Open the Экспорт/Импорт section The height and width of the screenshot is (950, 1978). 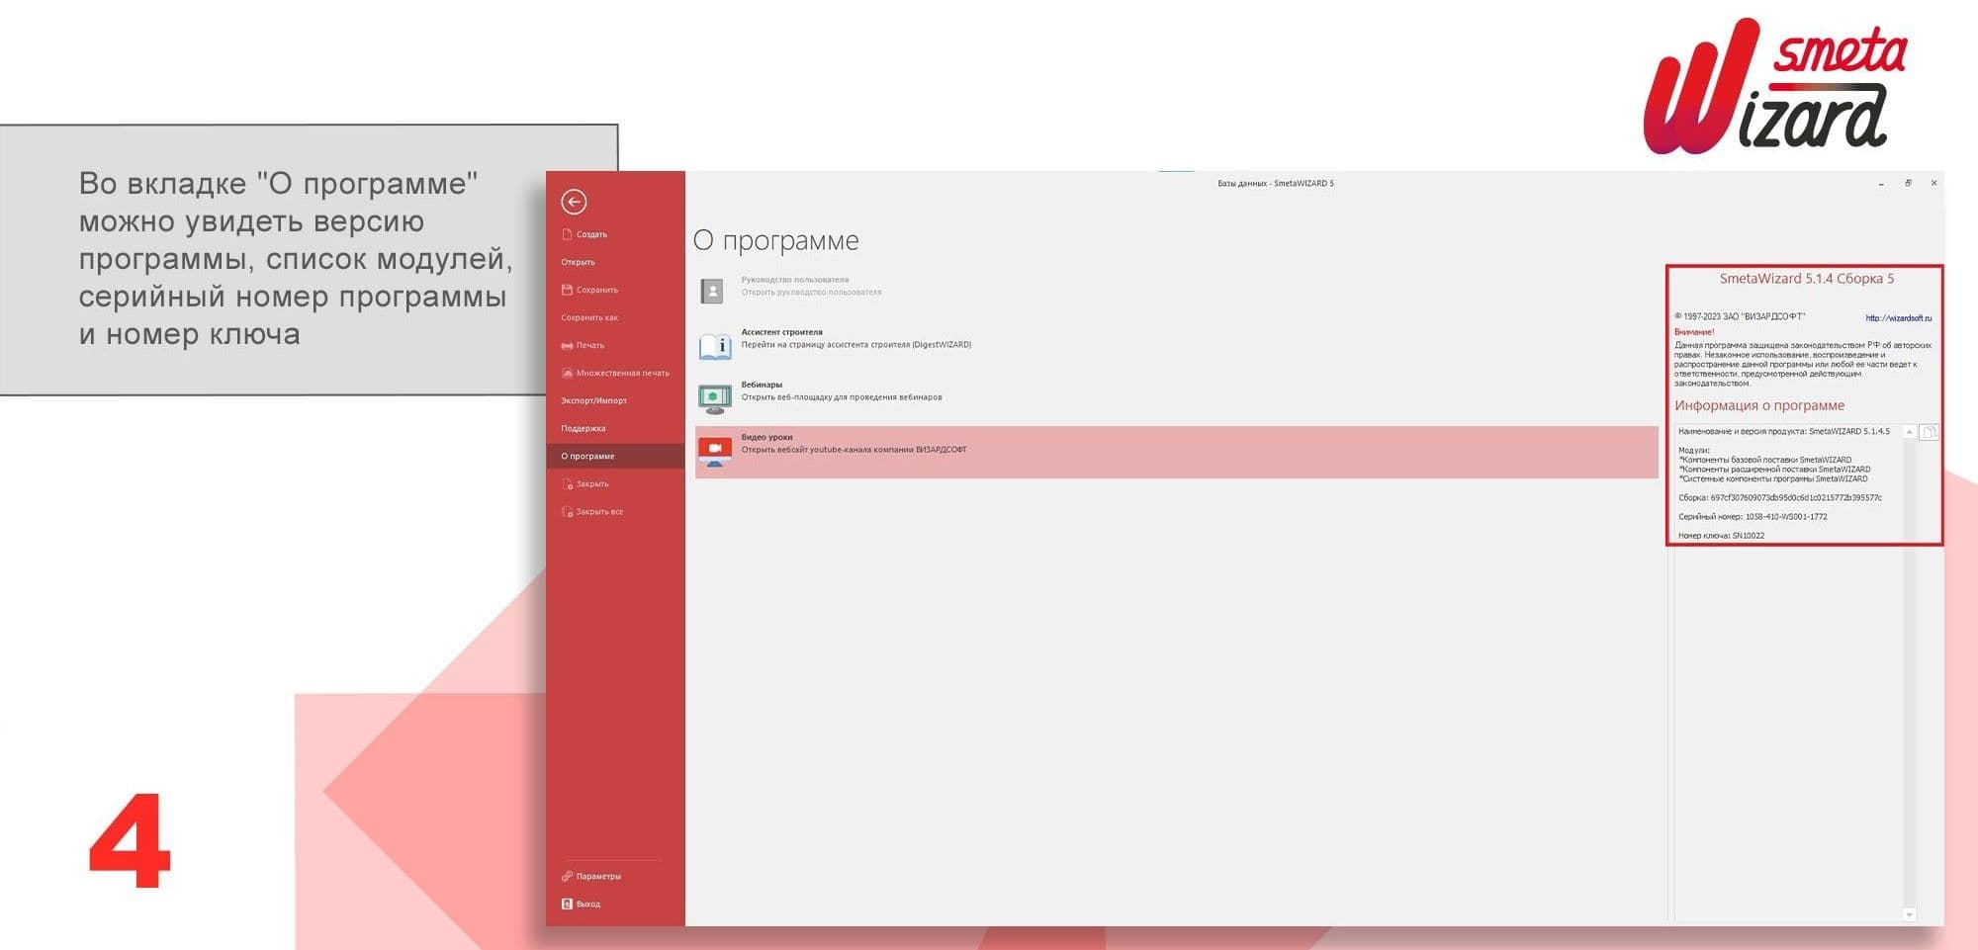[593, 400]
